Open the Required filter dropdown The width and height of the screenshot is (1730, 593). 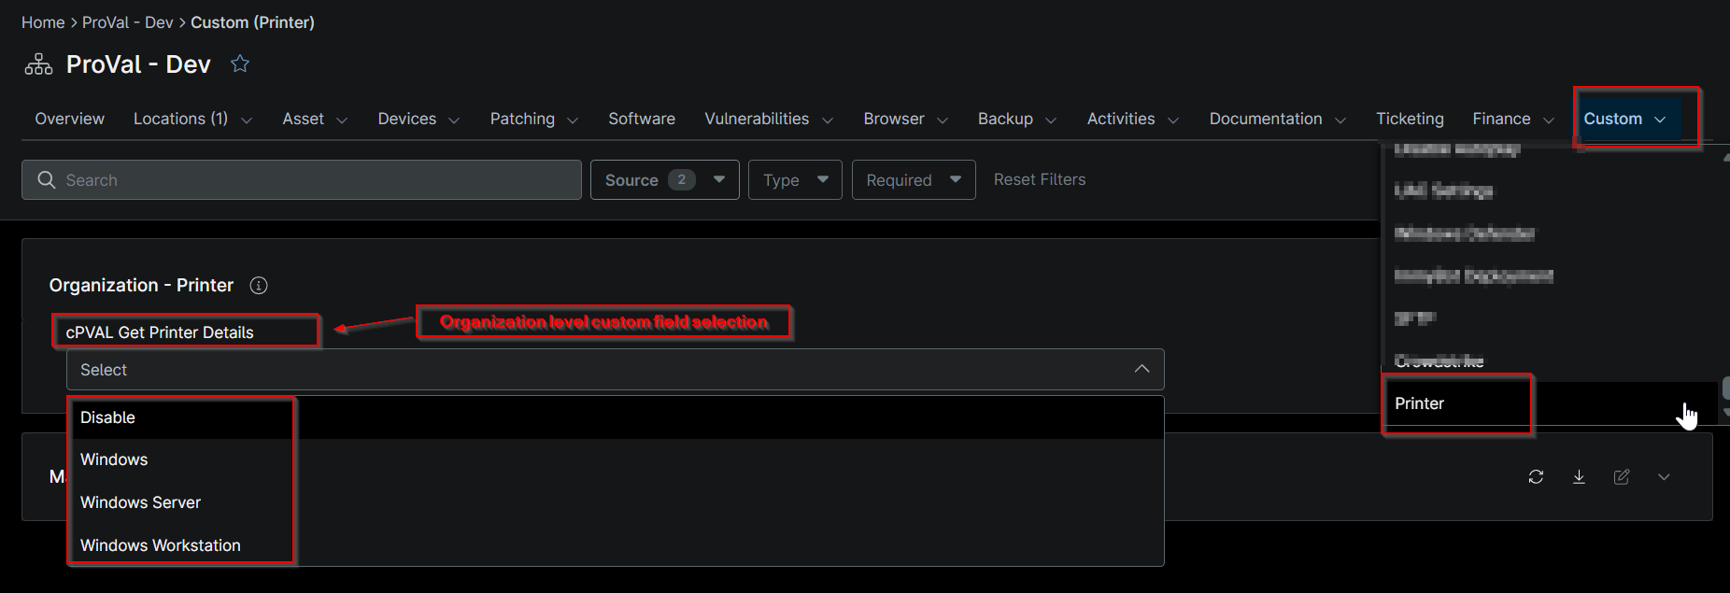(x=914, y=179)
